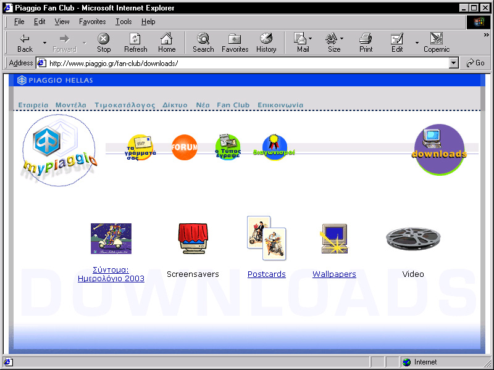
Task: Launch the Copernic toolbar icon
Action: [x=437, y=43]
